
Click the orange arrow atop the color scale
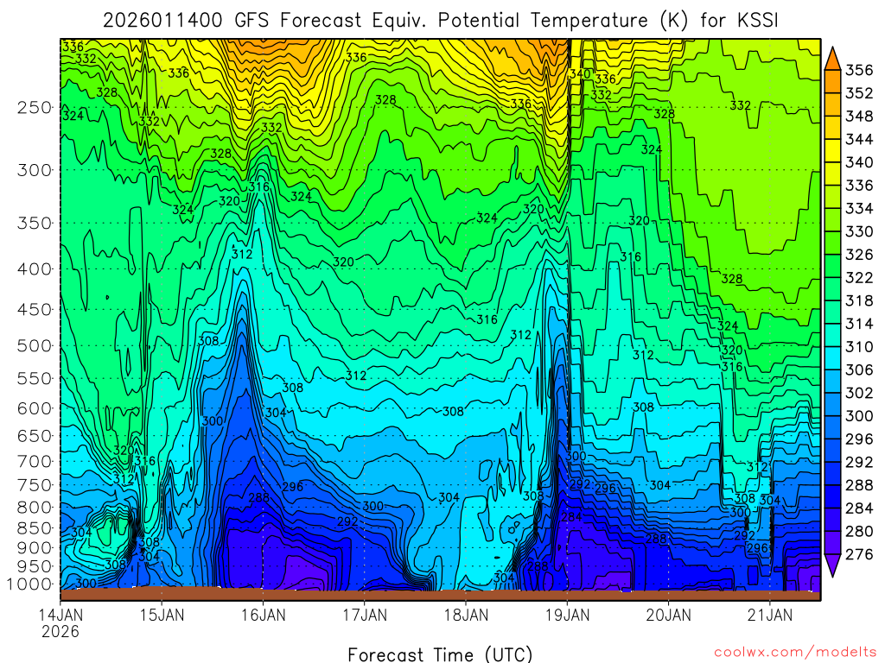tap(832, 60)
